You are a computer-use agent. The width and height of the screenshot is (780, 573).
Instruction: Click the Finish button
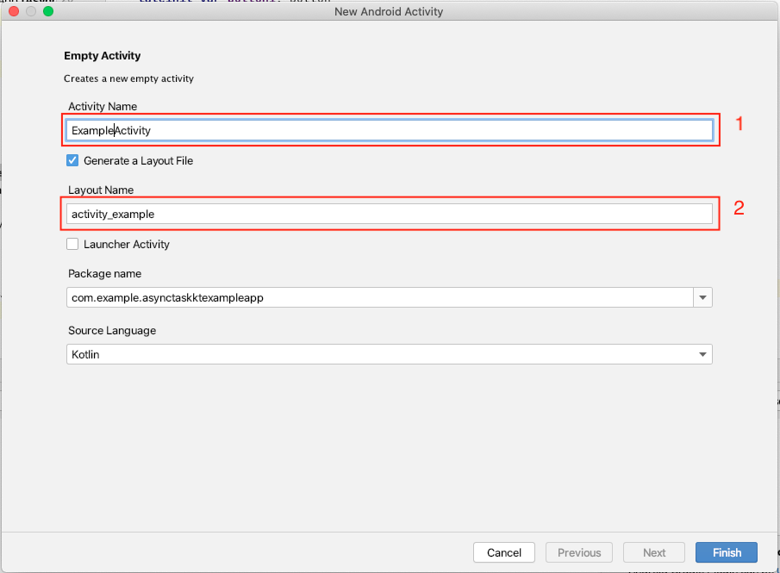[x=727, y=552]
